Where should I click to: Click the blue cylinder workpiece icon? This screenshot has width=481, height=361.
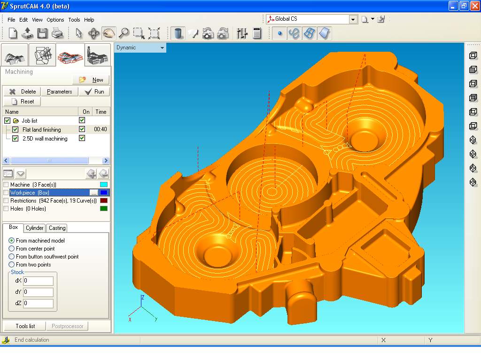(178, 33)
